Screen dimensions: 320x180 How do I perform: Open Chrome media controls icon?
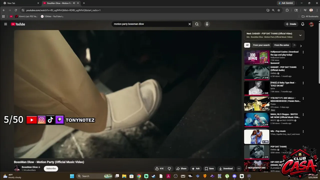[x=305, y=10]
